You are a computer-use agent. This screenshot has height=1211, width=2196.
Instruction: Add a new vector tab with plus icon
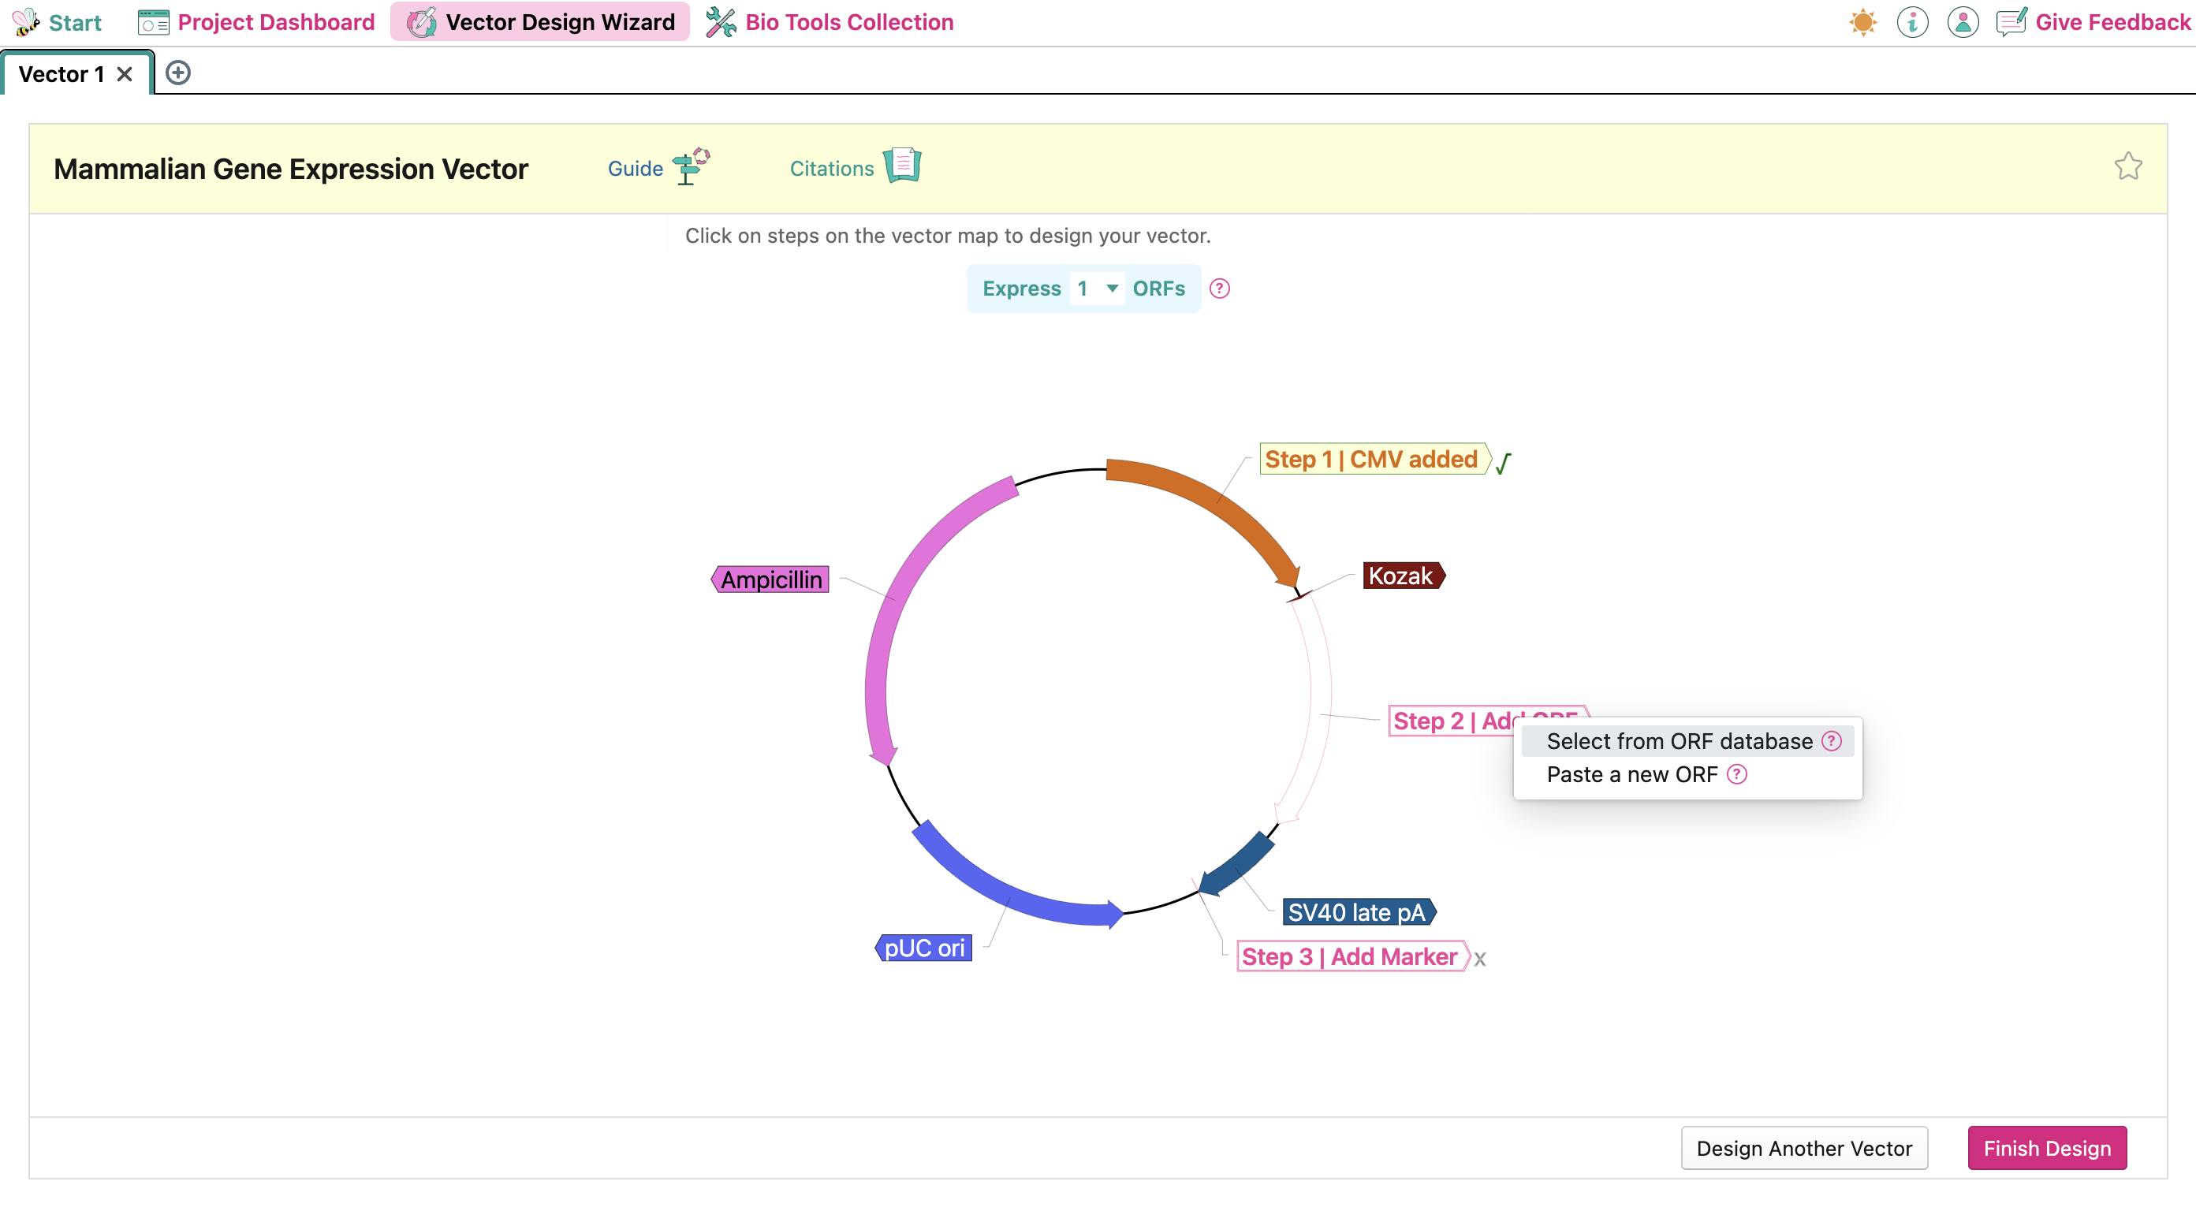click(x=178, y=73)
